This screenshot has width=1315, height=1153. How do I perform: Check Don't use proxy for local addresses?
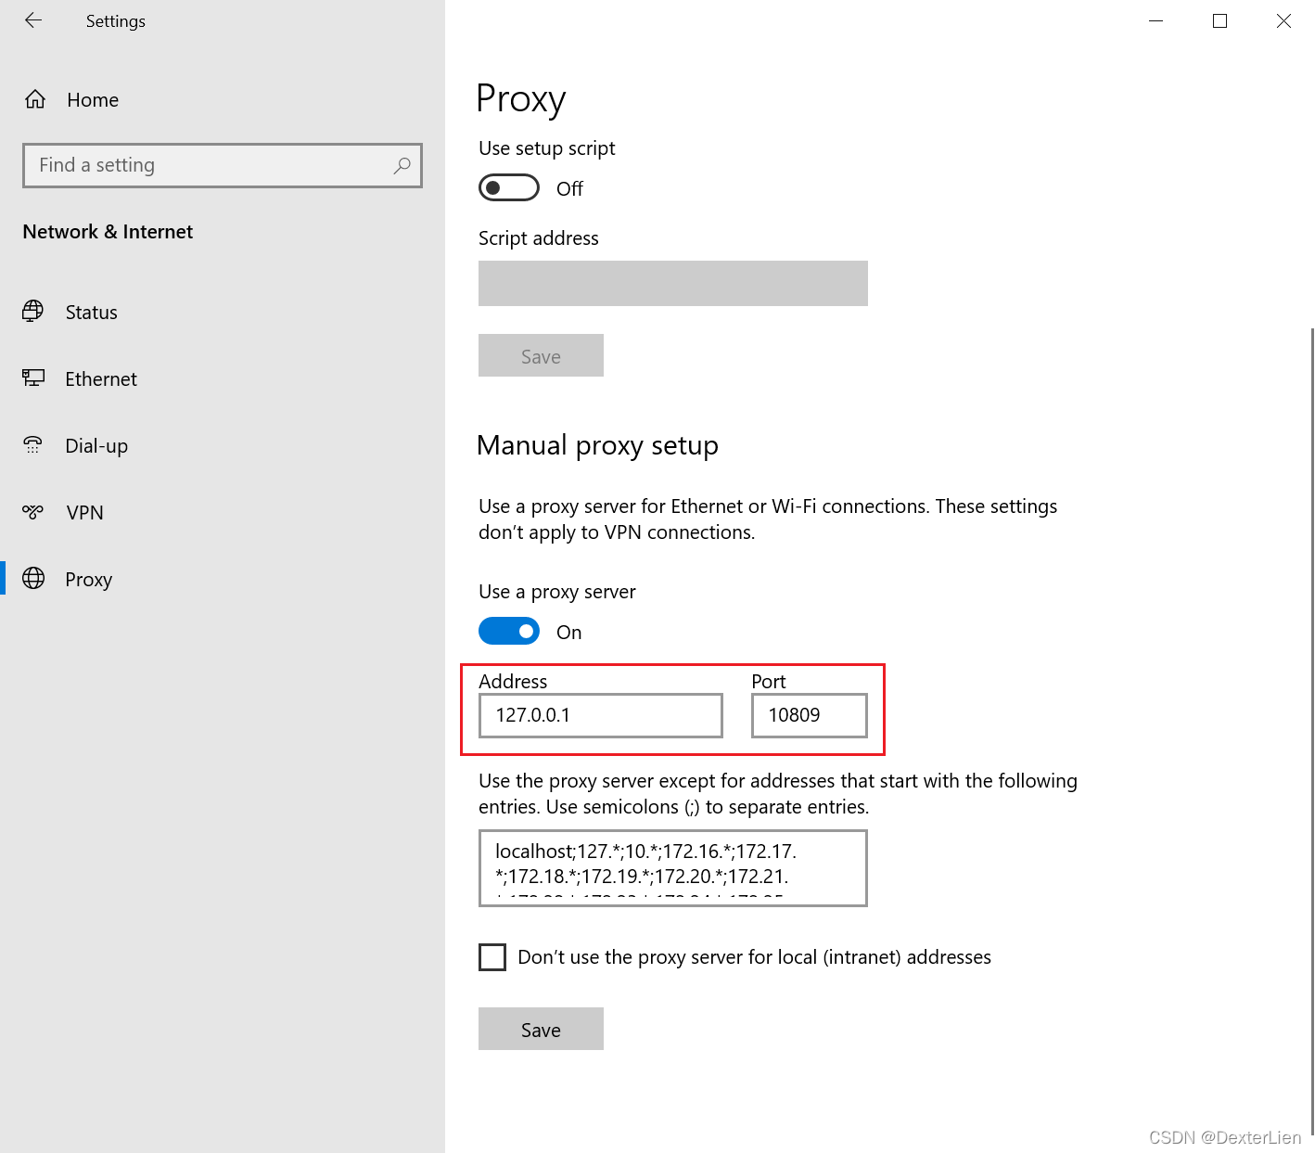point(492,956)
